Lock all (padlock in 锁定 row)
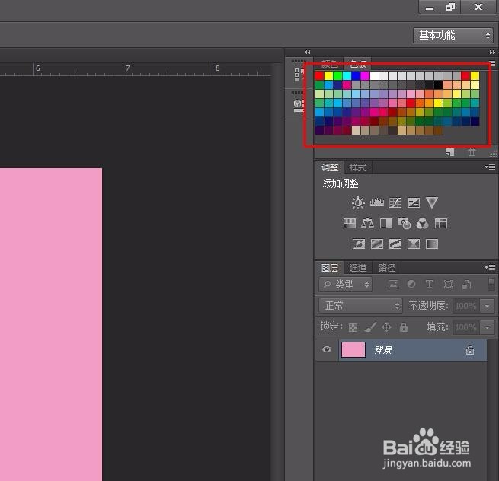499x481 pixels. 404,327
